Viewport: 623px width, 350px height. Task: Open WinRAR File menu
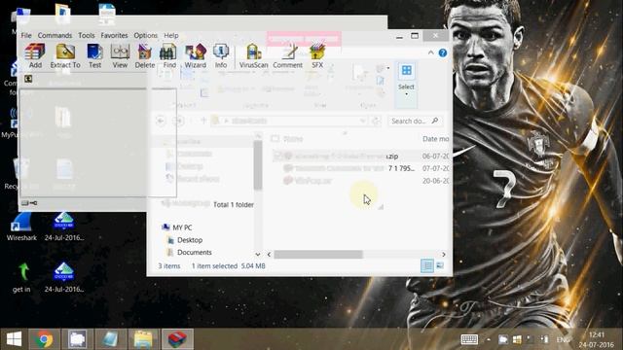[x=26, y=35]
